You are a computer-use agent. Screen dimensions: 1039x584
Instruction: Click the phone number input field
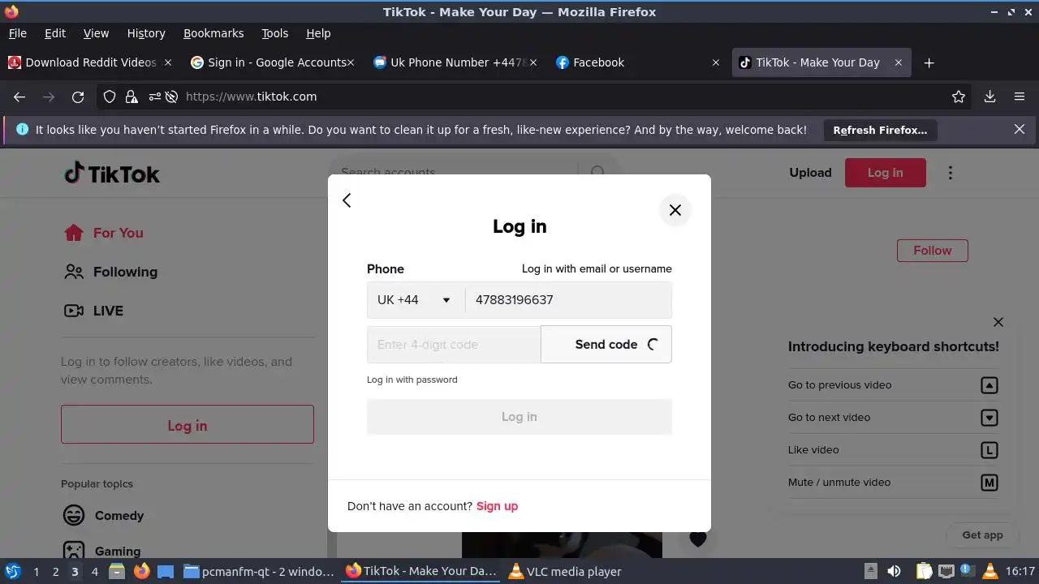pos(568,300)
